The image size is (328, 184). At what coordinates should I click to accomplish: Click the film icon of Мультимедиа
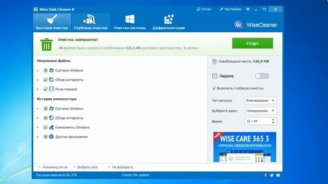point(51,89)
